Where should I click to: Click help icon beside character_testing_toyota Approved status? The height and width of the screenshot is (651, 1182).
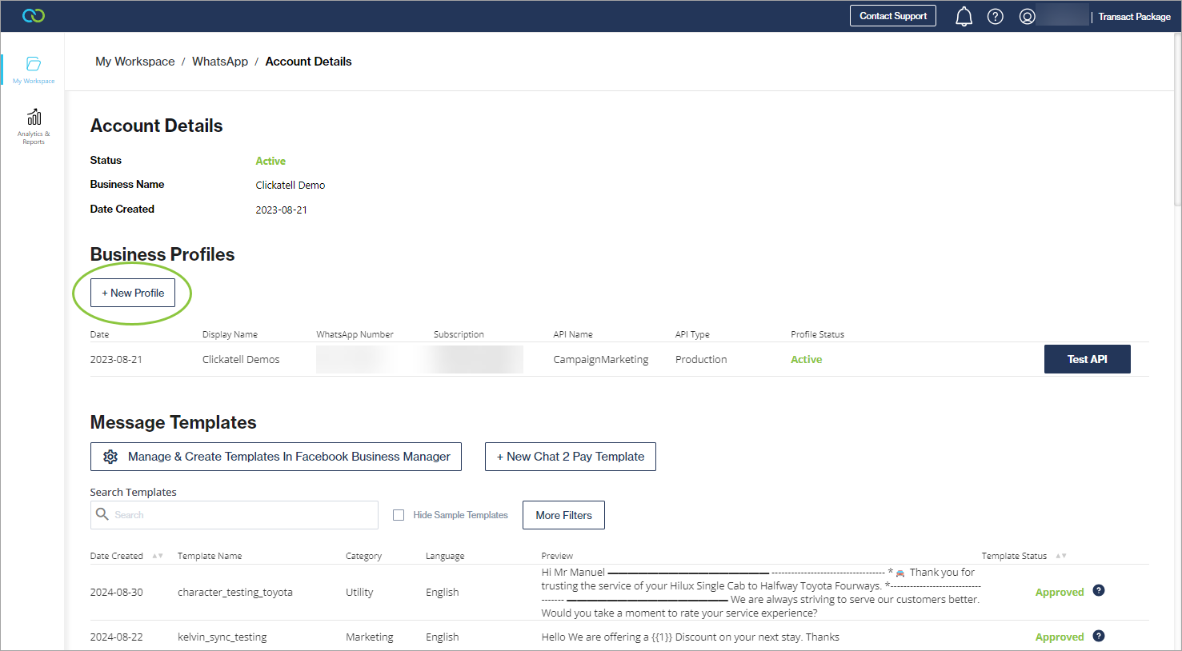click(x=1099, y=591)
